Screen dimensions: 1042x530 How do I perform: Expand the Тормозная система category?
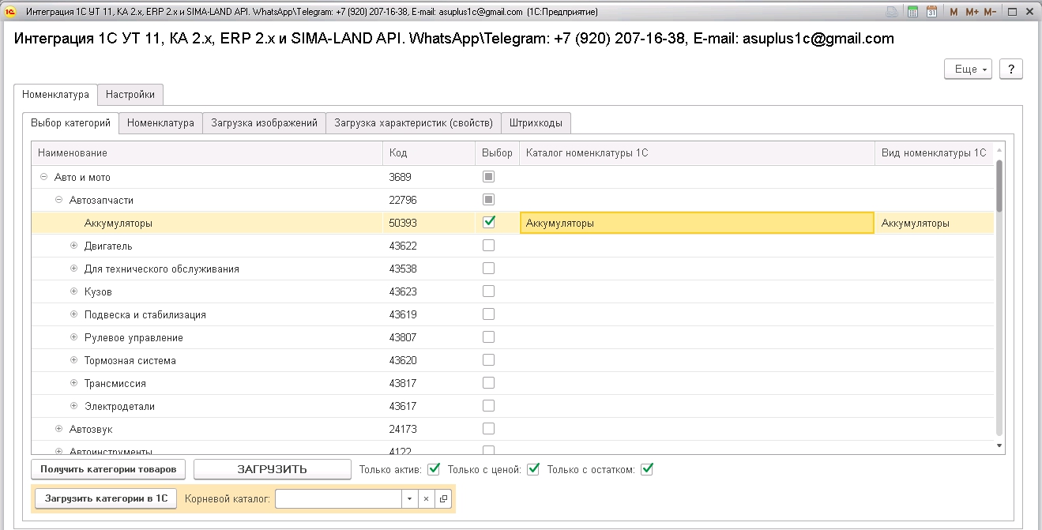tap(74, 361)
